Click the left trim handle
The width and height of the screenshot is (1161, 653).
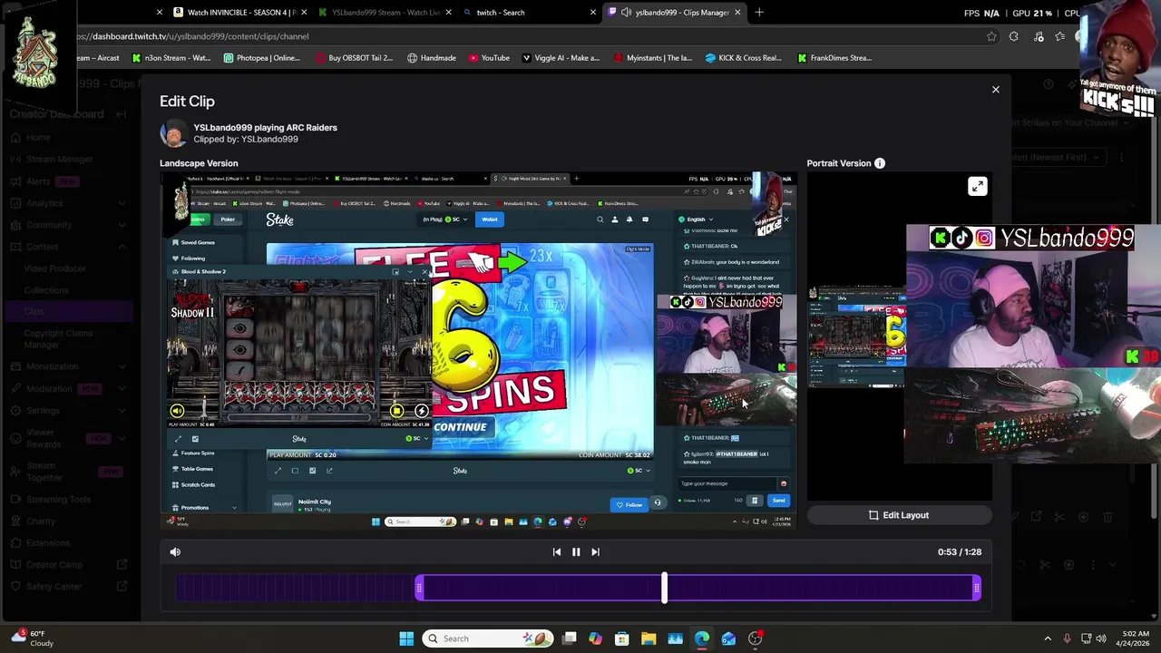pyautogui.click(x=419, y=589)
